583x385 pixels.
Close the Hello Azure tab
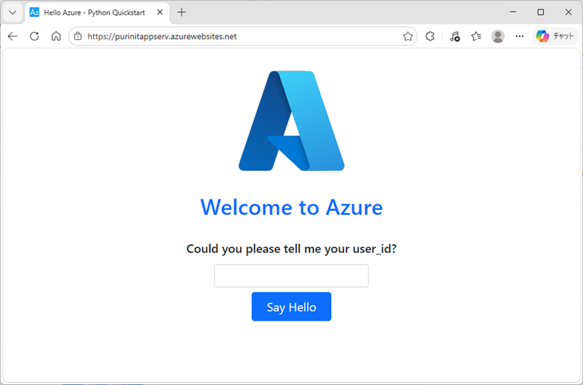pyautogui.click(x=159, y=12)
